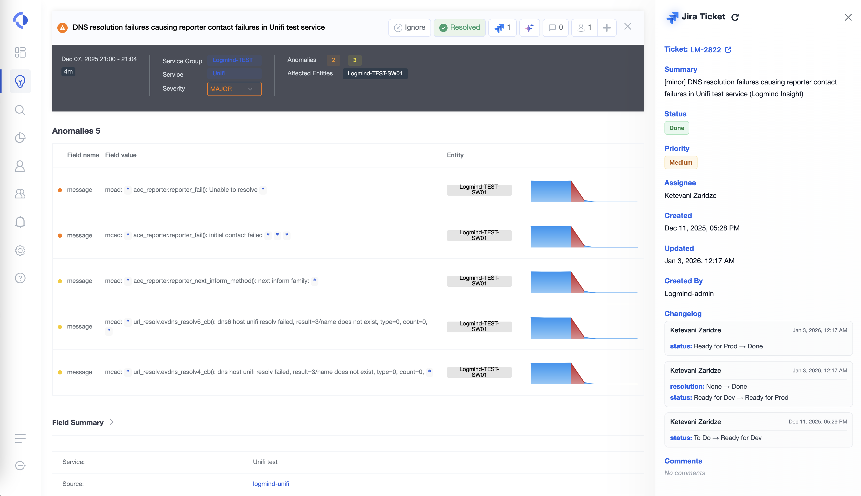861x496 pixels.
Task: Click the sparkline chart of first anomaly
Action: 584,191
